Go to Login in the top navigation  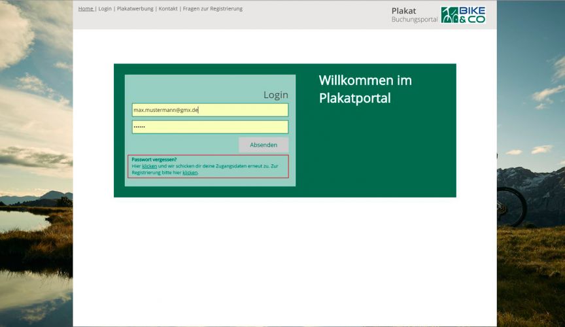[105, 9]
